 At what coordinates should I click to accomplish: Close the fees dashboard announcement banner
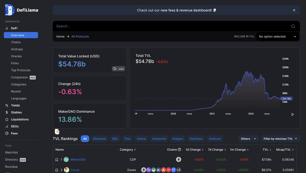click(294, 10)
